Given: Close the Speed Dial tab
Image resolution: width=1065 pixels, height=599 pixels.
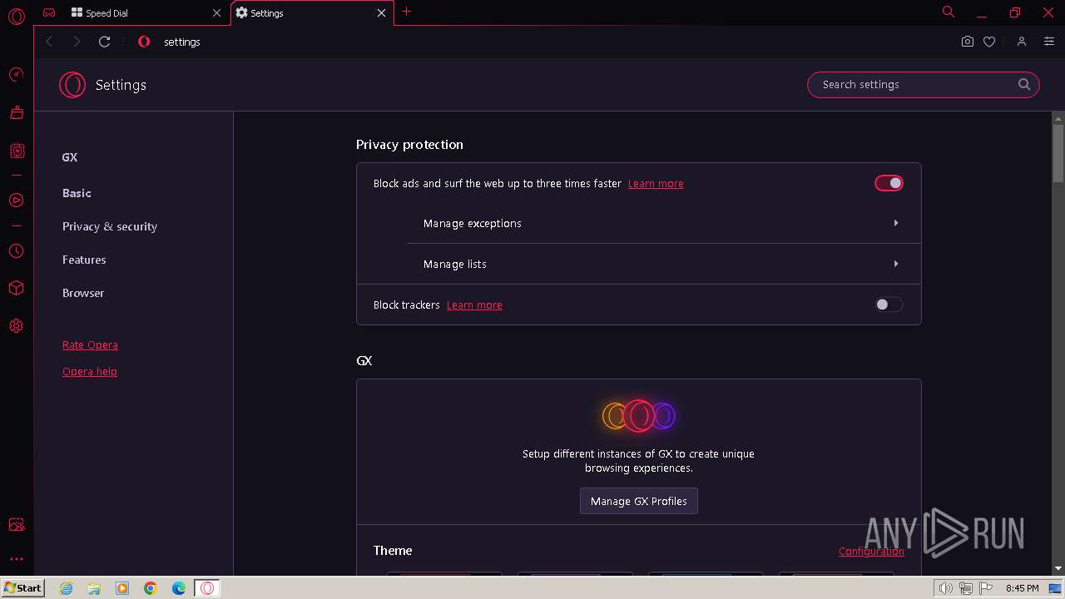Looking at the screenshot, I should coord(217,13).
